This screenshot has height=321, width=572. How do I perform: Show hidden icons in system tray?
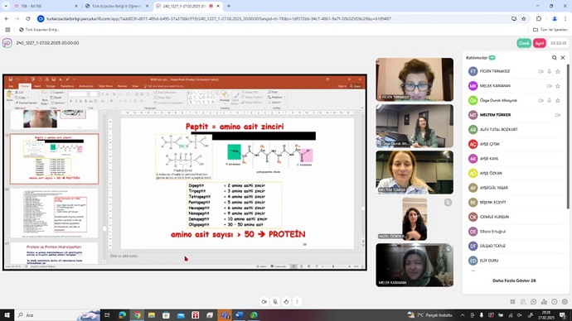point(463,315)
